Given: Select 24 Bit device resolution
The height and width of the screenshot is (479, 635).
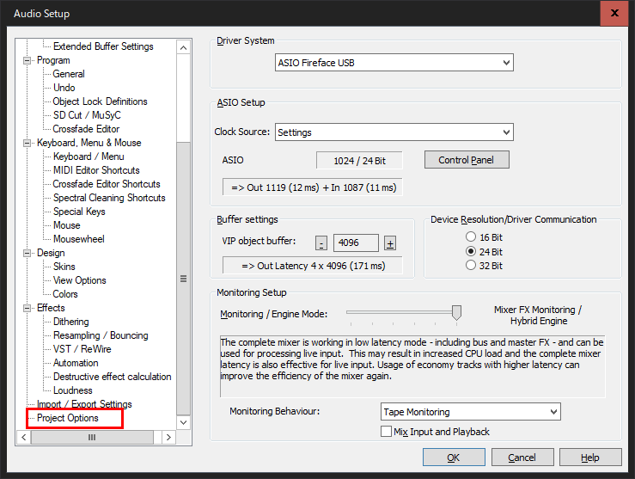Looking at the screenshot, I should 470,251.
